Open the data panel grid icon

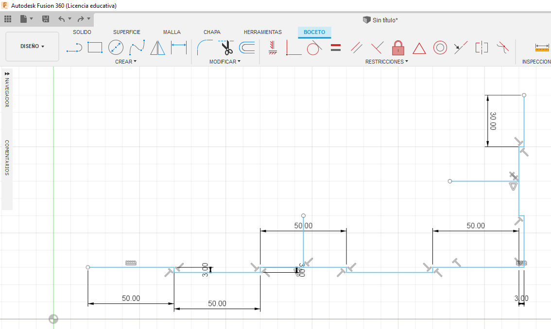(x=8, y=19)
